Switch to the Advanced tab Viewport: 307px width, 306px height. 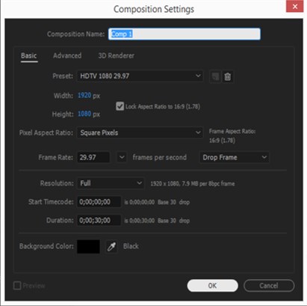(67, 55)
